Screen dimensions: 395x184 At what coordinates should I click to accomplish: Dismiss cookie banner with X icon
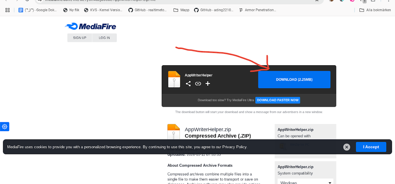[x=347, y=147]
